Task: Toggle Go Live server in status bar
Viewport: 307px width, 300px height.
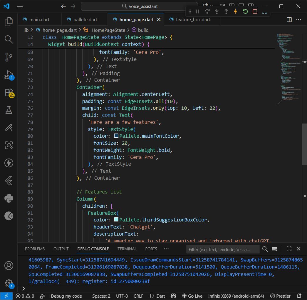Action: coord(192,296)
